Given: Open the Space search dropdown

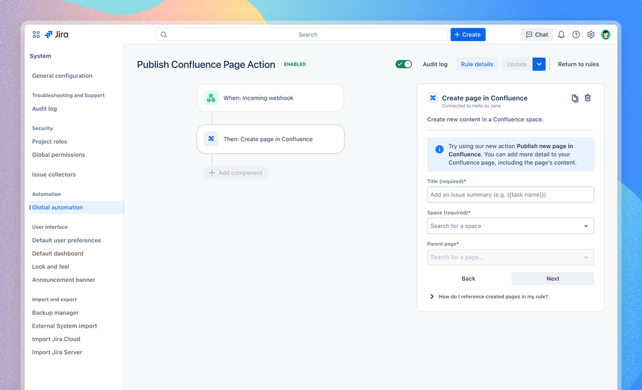Looking at the screenshot, I should tap(510, 226).
